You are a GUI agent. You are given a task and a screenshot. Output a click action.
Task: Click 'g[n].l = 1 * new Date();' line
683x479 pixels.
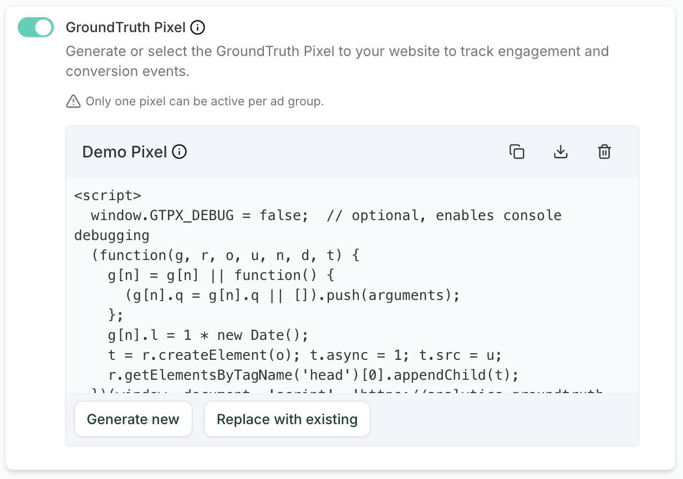tap(208, 335)
